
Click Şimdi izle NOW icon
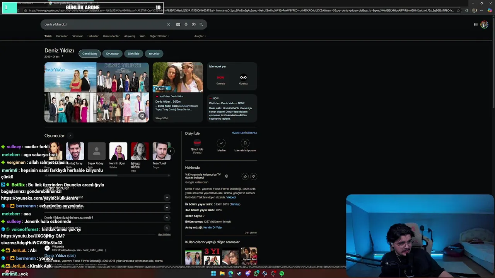197,143
